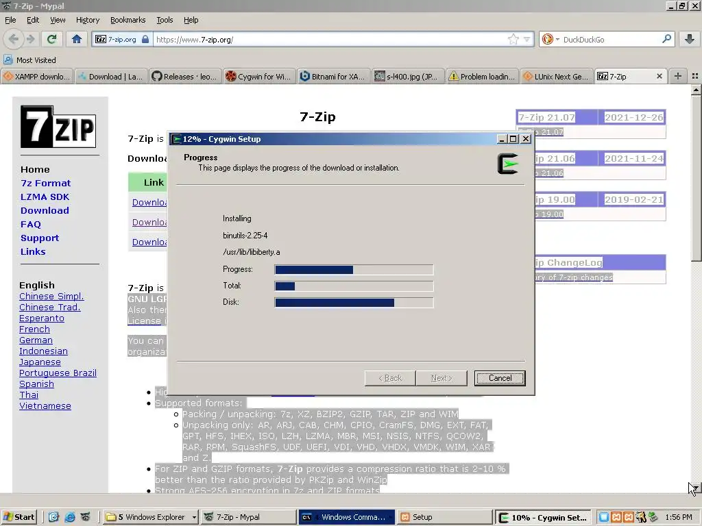Image resolution: width=702 pixels, height=526 pixels.
Task: Open the Download sidebar link
Action: [45, 210]
